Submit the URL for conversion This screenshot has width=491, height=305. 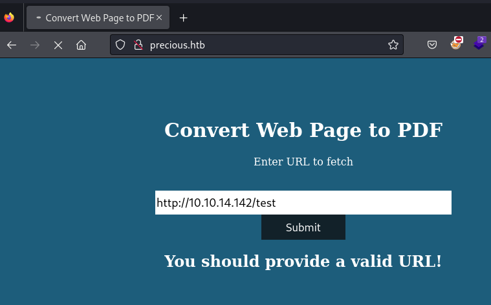(x=303, y=227)
